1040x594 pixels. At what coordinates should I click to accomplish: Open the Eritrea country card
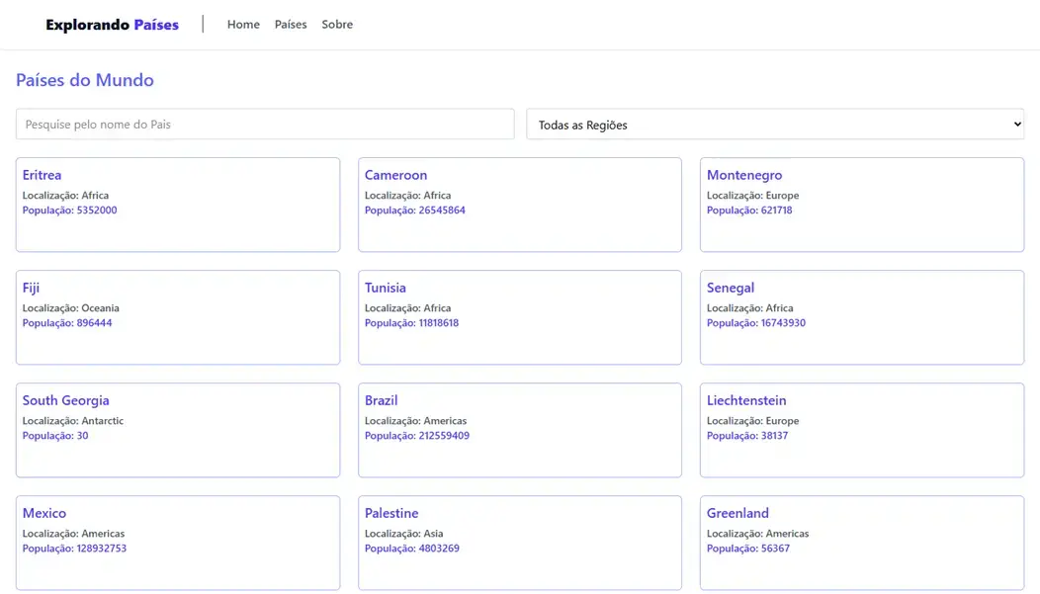178,205
